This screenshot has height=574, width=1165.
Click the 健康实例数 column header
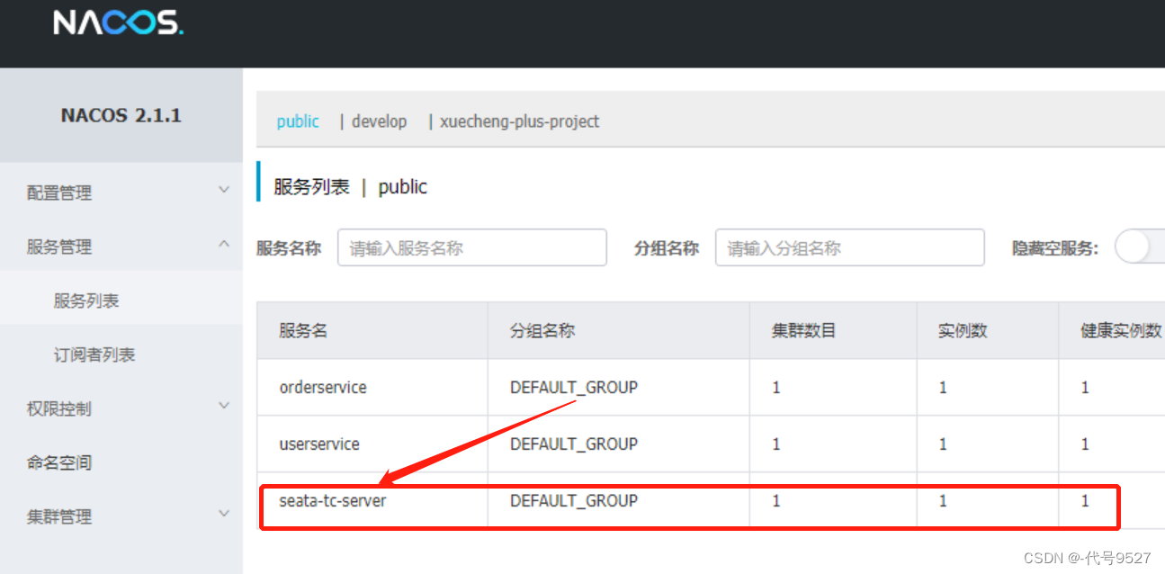(1122, 331)
